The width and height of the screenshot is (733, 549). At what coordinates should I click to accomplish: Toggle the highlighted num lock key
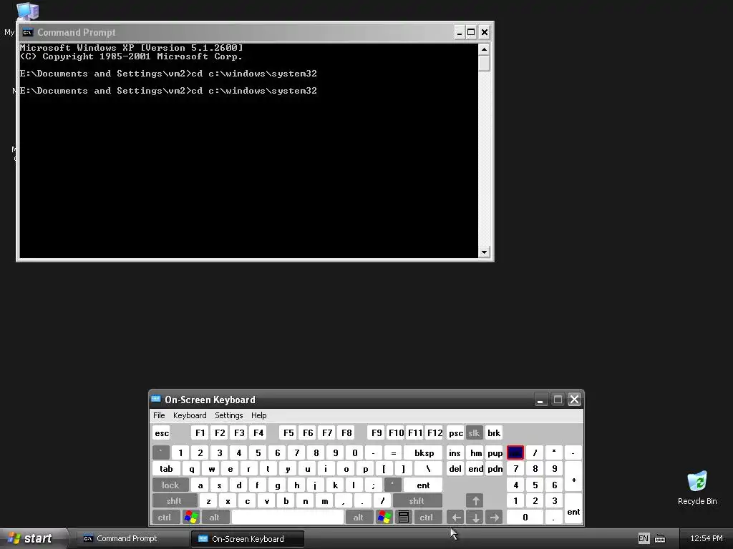pyautogui.click(x=515, y=452)
